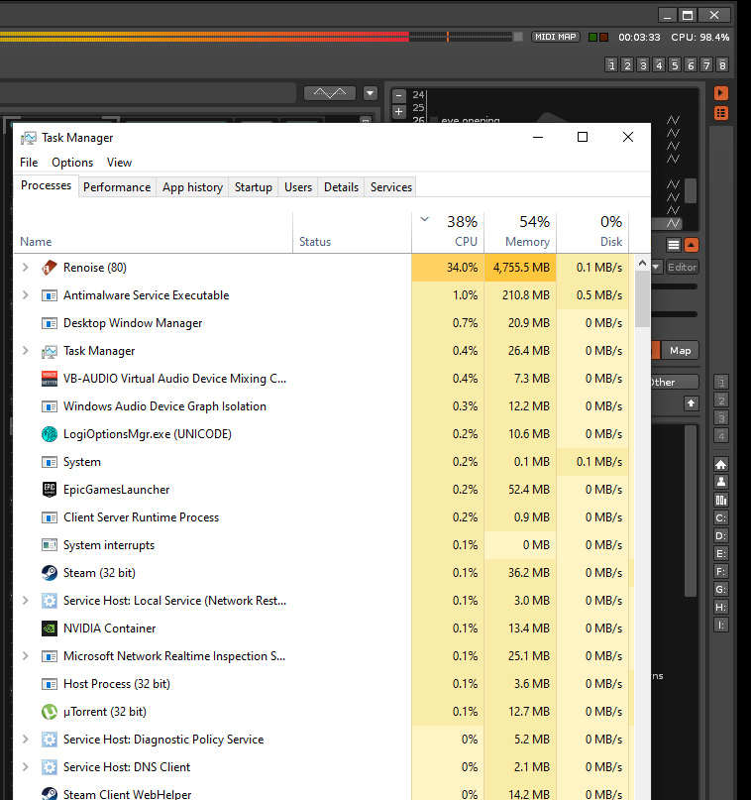Click the white up-arrow button below Other
The width and height of the screenshot is (751, 800).
(x=691, y=403)
